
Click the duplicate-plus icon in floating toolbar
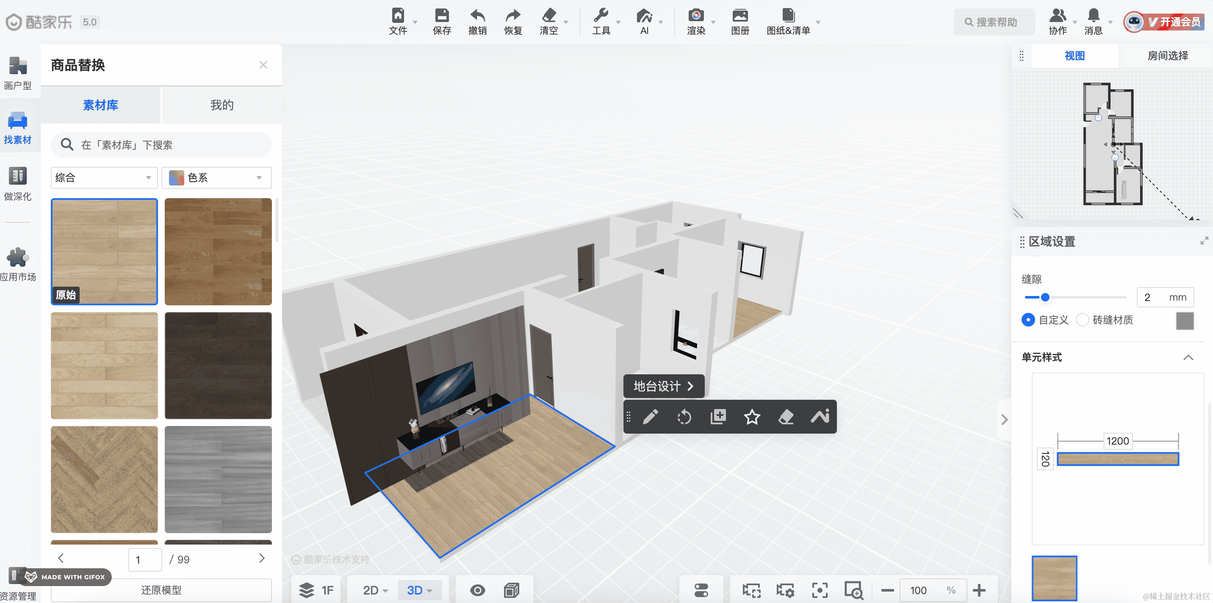tap(718, 417)
